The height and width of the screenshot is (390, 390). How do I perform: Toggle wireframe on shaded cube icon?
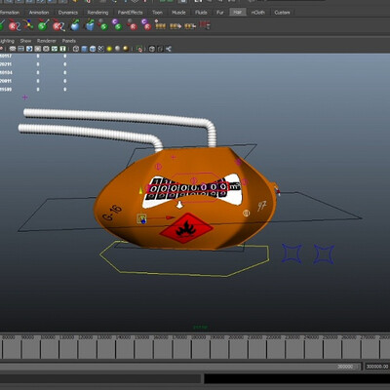(x=93, y=49)
